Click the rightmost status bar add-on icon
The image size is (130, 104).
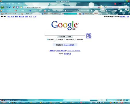127,100
